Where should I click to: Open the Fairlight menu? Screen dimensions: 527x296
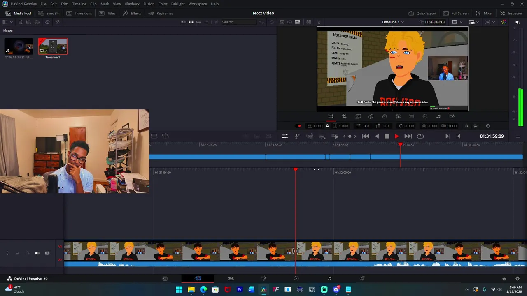[x=178, y=4]
